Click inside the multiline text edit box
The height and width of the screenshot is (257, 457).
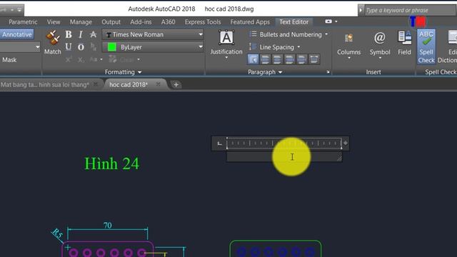pyautogui.click(x=284, y=157)
